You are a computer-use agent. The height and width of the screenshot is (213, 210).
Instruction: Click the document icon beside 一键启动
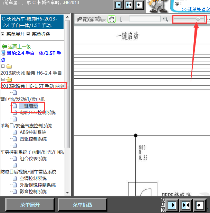15,106
